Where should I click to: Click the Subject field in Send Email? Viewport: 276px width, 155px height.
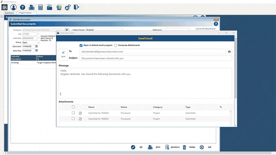(x=156, y=58)
